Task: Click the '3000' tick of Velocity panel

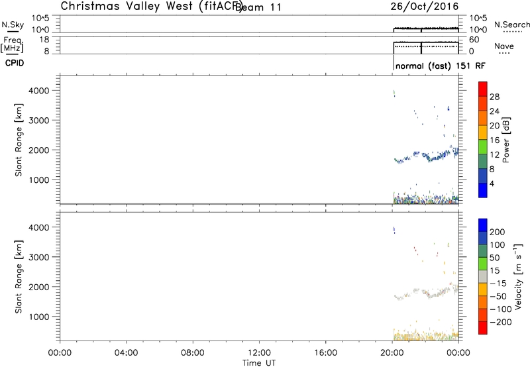Action: point(39,257)
